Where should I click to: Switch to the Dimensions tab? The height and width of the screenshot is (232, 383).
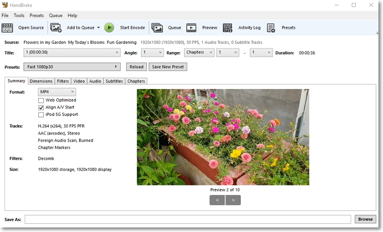(41, 81)
